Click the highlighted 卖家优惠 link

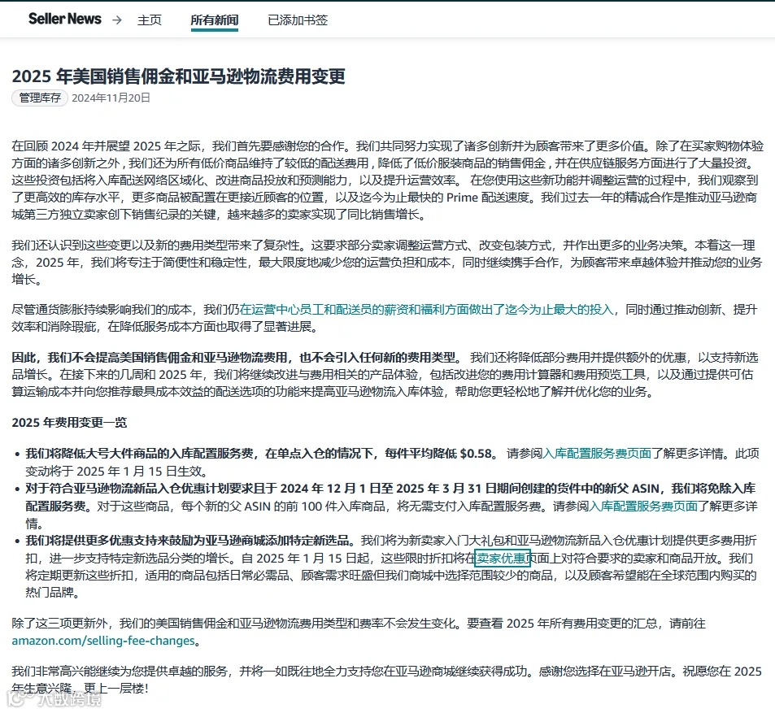click(x=503, y=559)
